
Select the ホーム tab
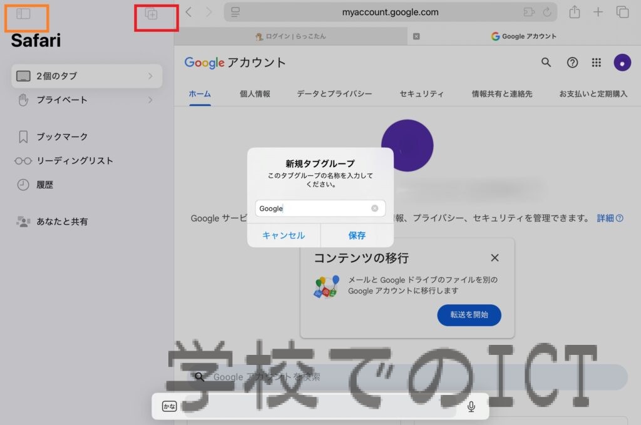click(x=200, y=94)
